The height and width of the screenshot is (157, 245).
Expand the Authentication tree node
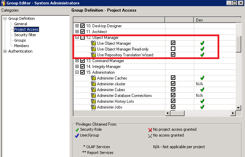[x=5, y=51]
